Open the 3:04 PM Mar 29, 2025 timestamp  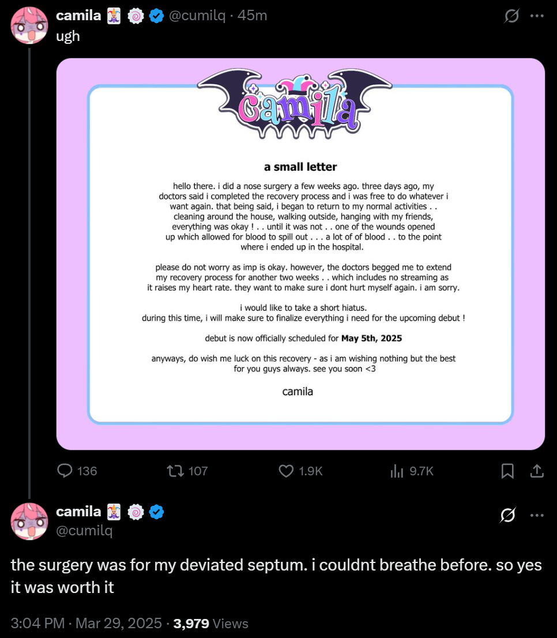pos(86,623)
